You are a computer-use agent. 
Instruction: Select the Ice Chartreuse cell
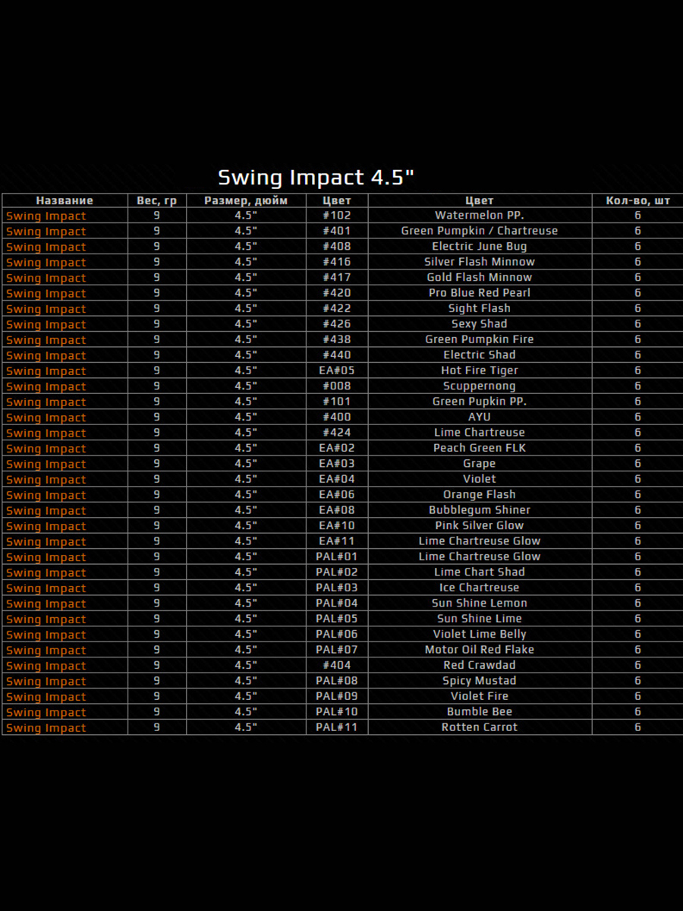pos(480,588)
